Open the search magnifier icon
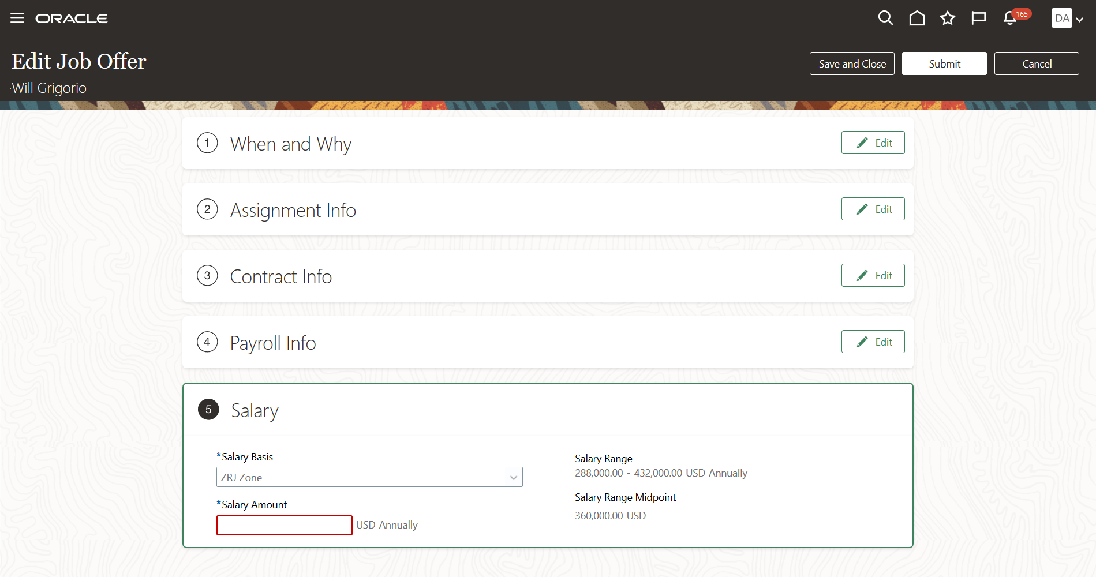The height and width of the screenshot is (577, 1096). [885, 18]
